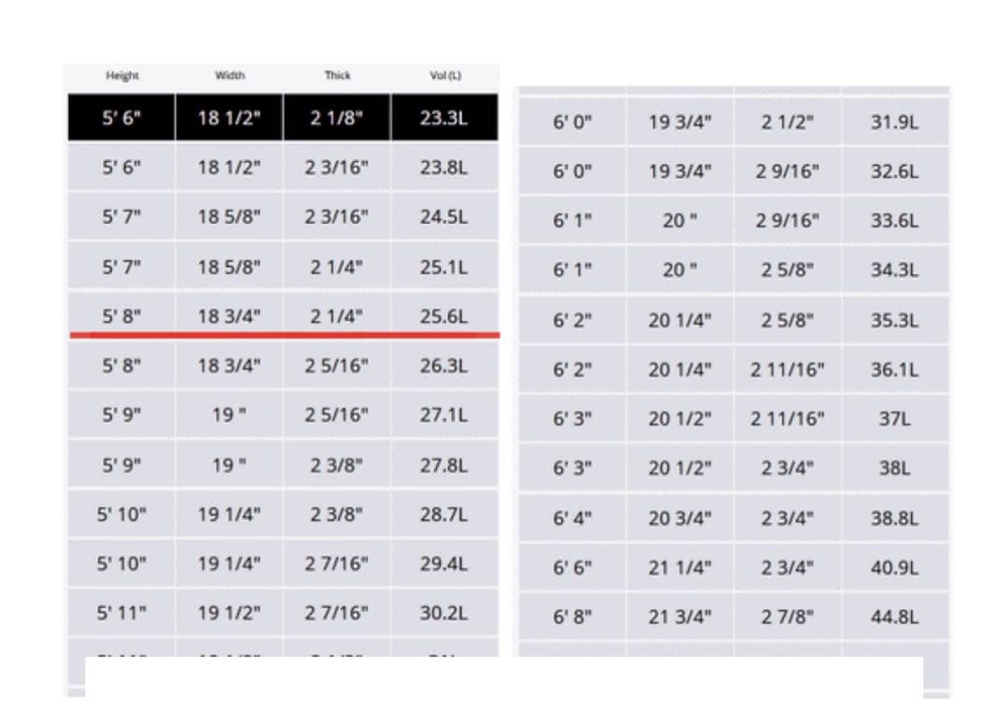The height and width of the screenshot is (712, 1008).
Task: Select the 2 7/8" thickness cell
Action: point(788,616)
